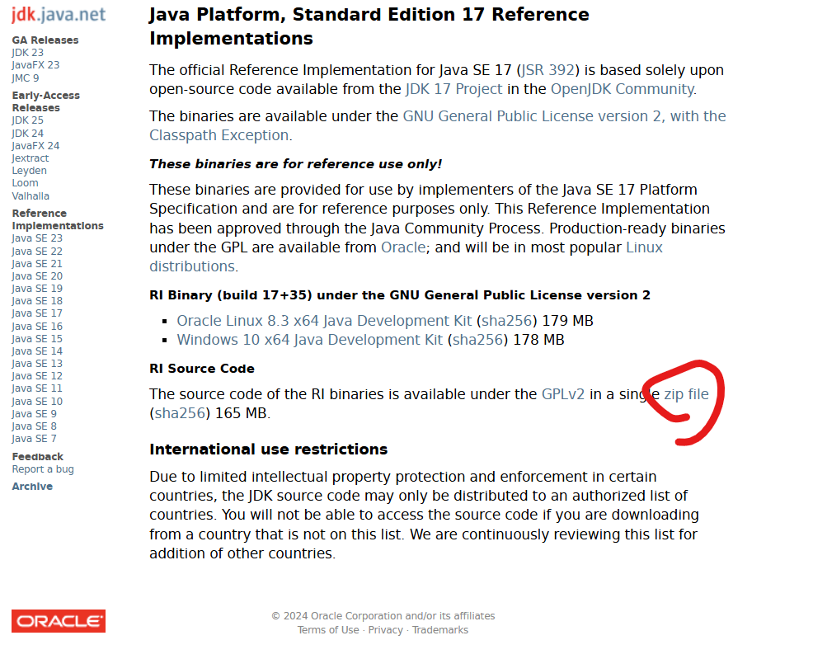Open Terms of Use in footer
The height and width of the screenshot is (659, 813).
pos(328,630)
